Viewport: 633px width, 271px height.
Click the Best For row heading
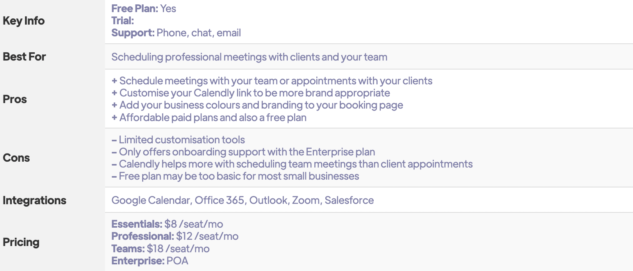coord(24,57)
